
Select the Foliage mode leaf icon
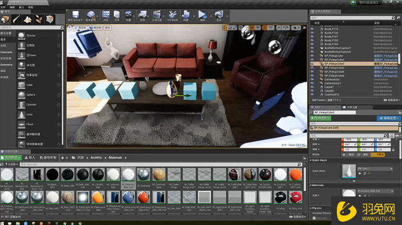(x=39, y=19)
